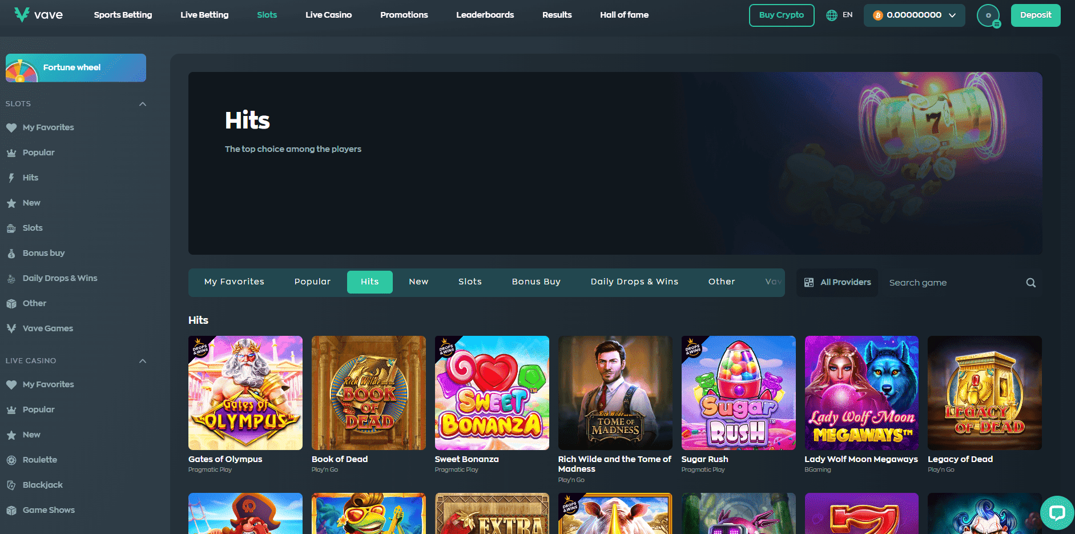Open Gates of Olympus game thumbnail

[245, 393]
